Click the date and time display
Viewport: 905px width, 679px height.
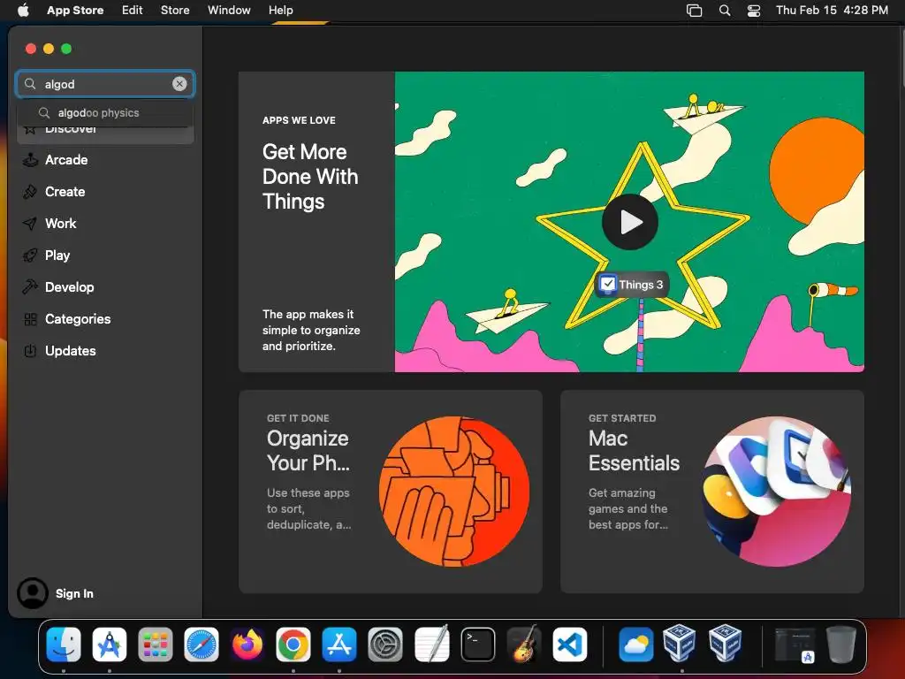tap(832, 10)
